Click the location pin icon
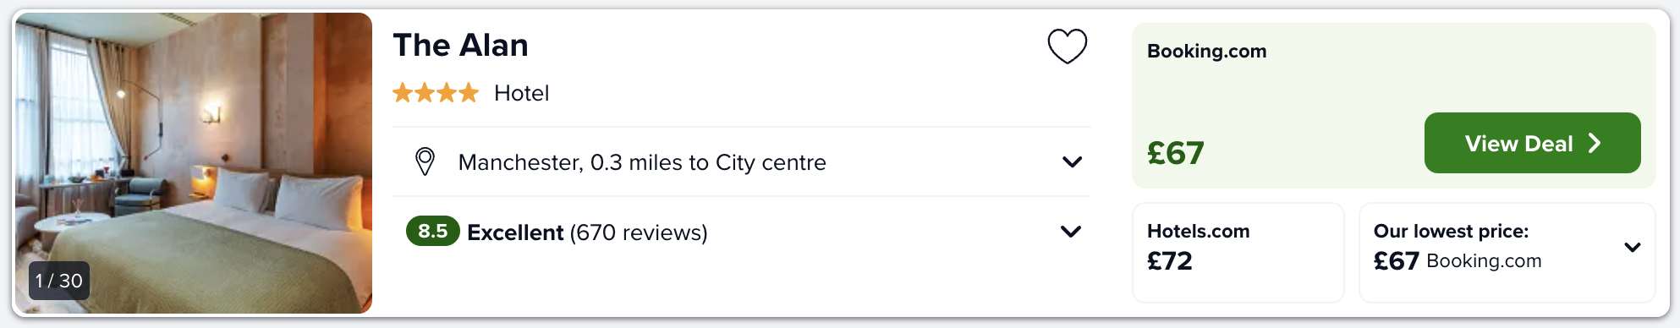1680x328 pixels. [425, 161]
